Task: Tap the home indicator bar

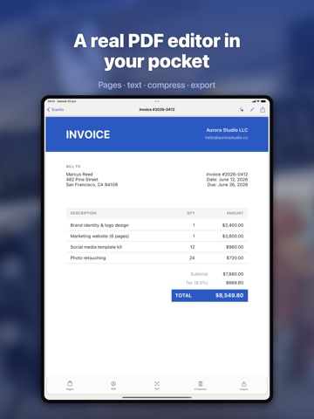Action: coord(157,397)
